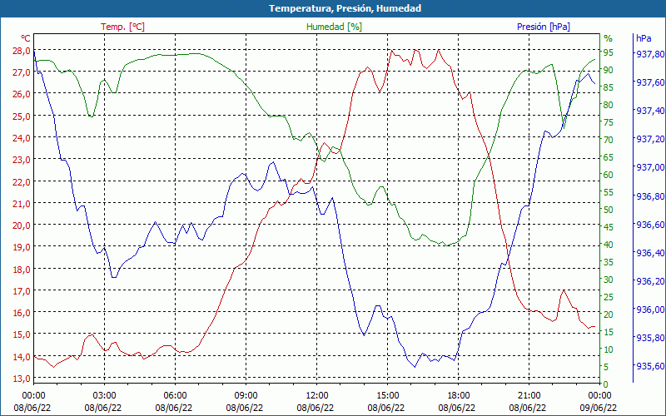Click the '18:00' time axis label
The width and height of the screenshot is (666, 416).
click(x=459, y=396)
